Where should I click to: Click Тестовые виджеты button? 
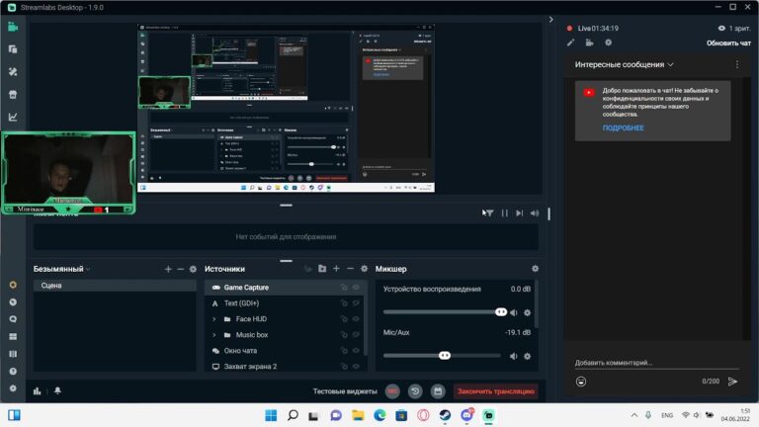click(345, 391)
